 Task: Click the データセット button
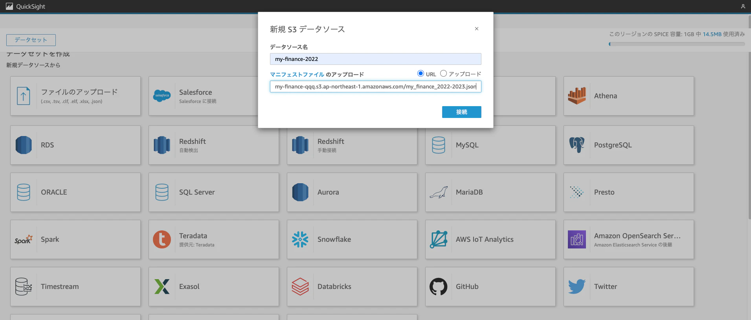point(31,40)
